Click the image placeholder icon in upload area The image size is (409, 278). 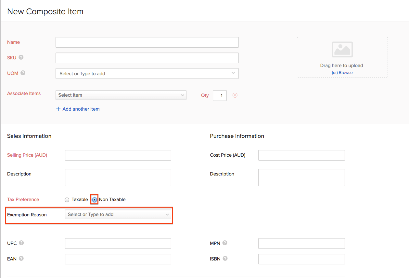[342, 50]
